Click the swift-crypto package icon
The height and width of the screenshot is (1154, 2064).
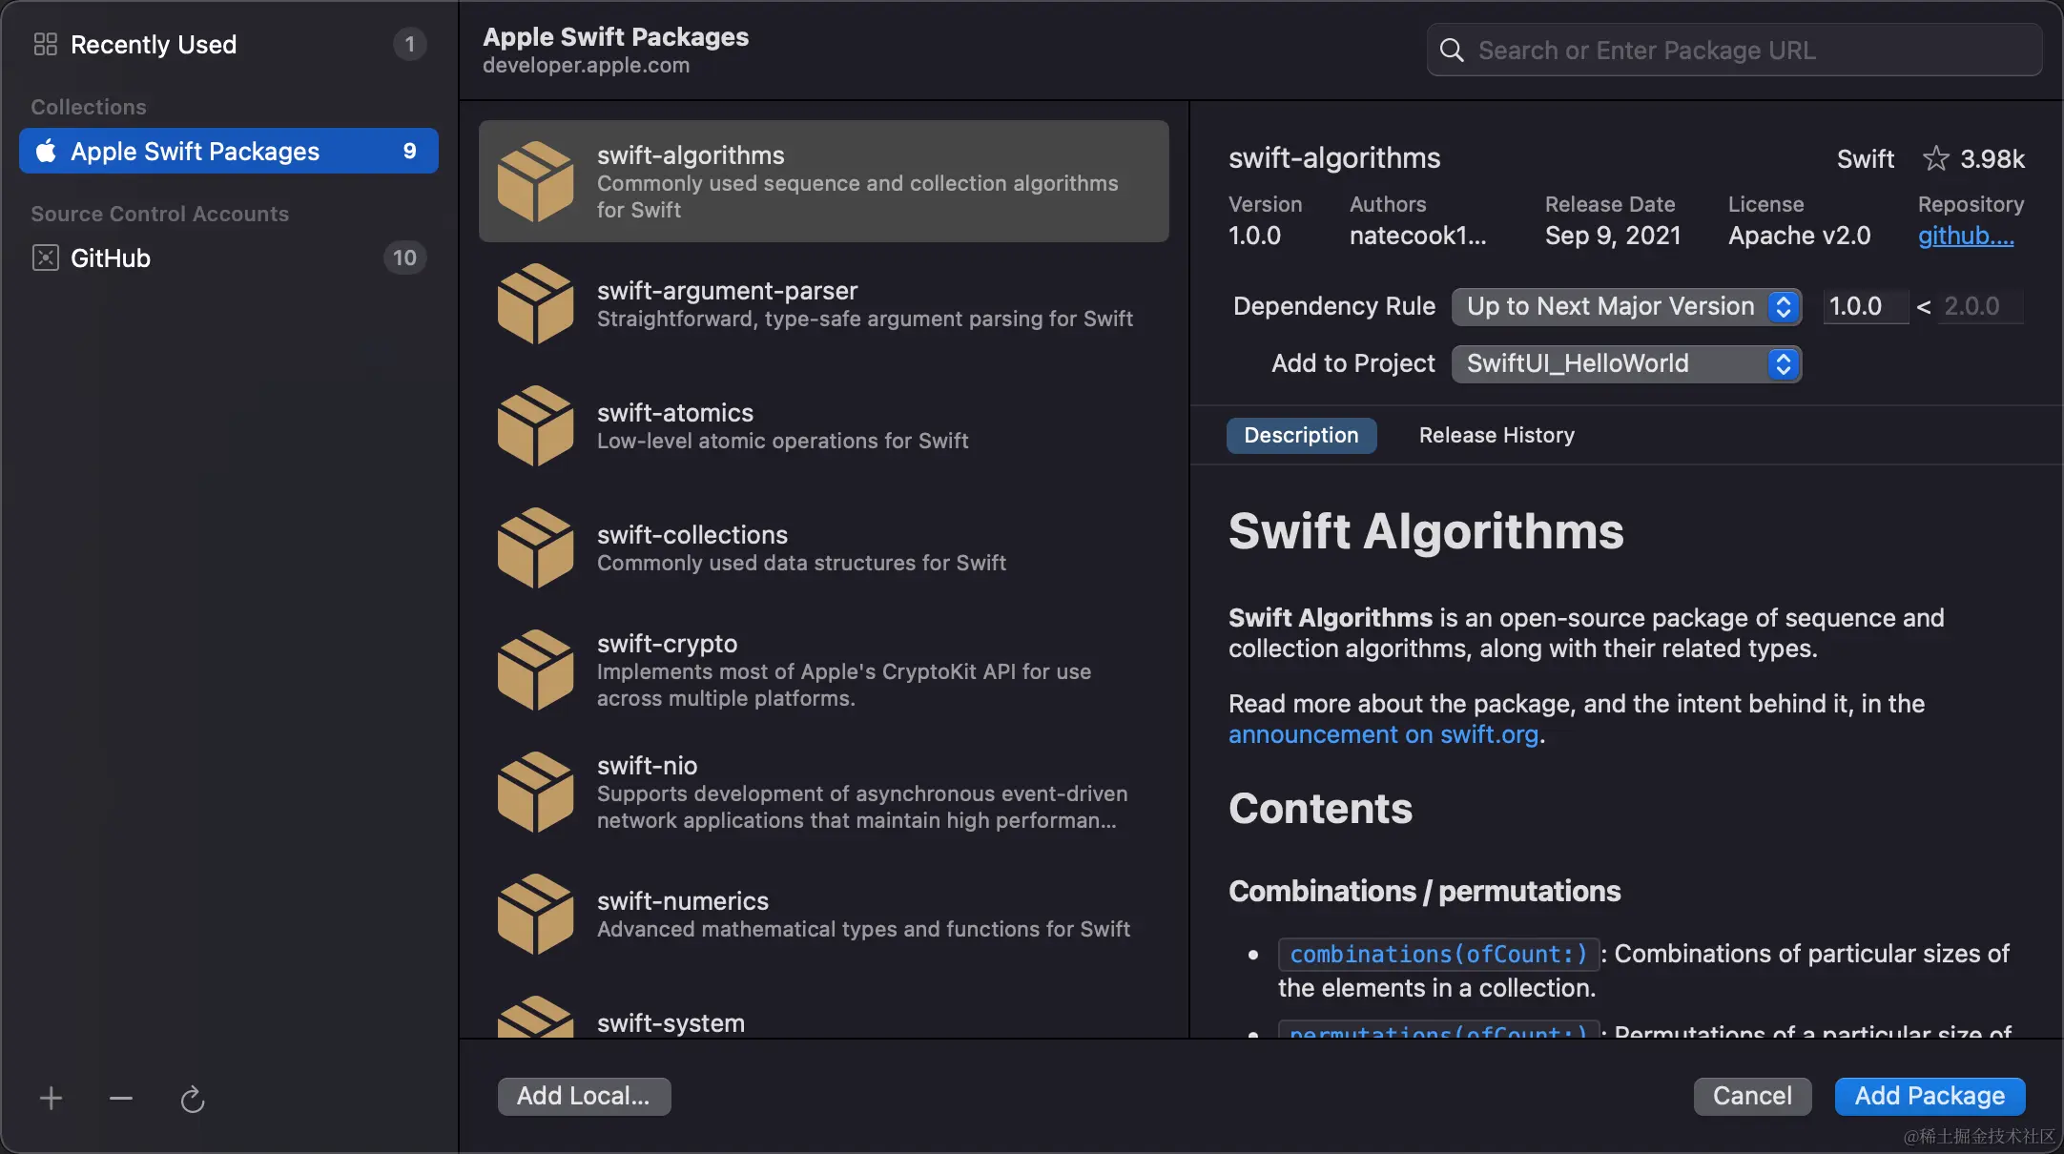click(x=535, y=669)
